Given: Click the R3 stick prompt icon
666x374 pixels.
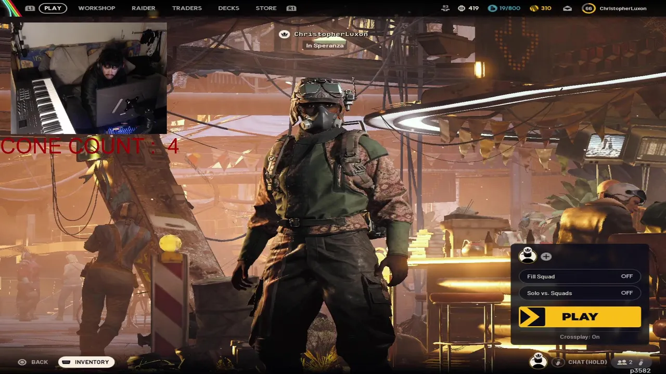Looking at the screenshot, I should coord(445,8).
